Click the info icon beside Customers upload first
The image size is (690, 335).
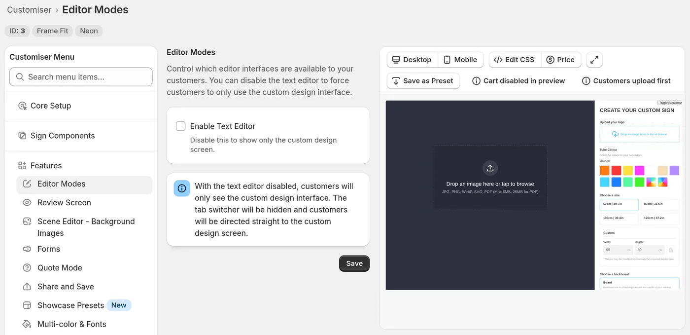(586, 81)
